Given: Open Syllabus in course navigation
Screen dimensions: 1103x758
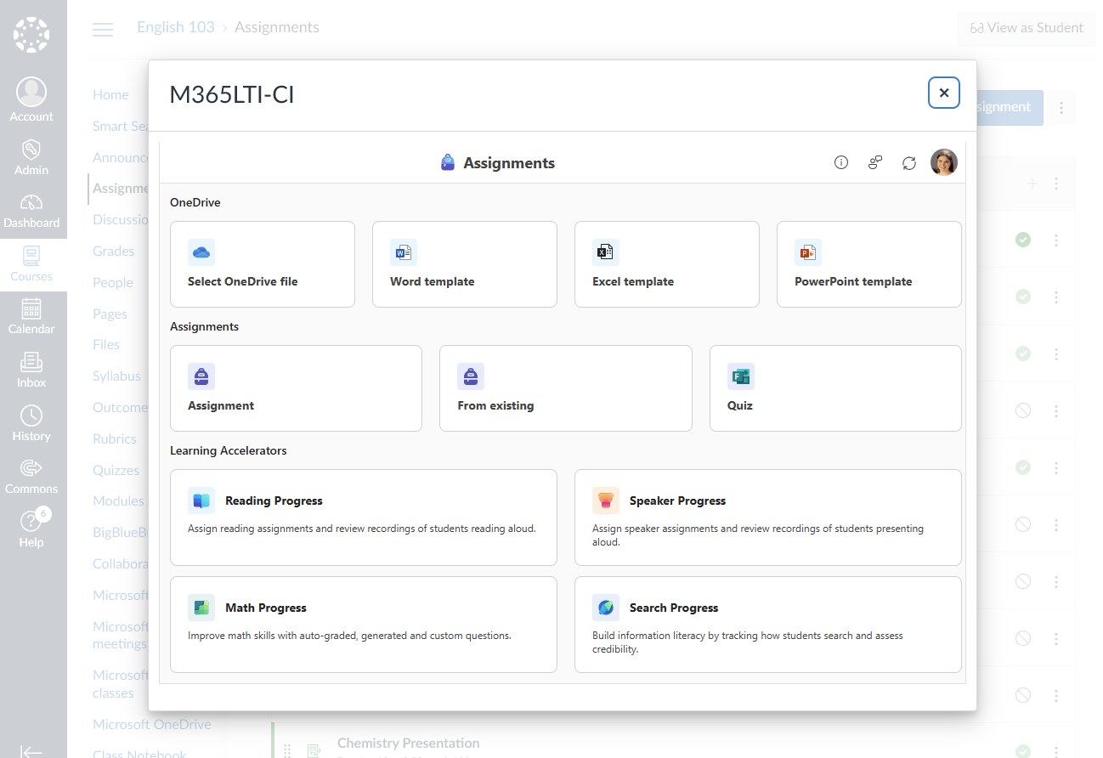Looking at the screenshot, I should click(x=117, y=376).
